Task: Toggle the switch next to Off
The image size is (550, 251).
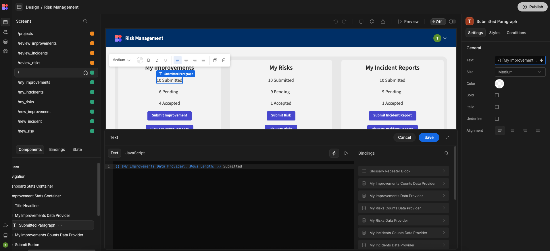Action: (x=452, y=22)
